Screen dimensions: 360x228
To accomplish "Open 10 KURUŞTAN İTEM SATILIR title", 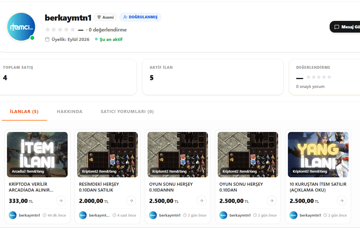I will [318, 187].
